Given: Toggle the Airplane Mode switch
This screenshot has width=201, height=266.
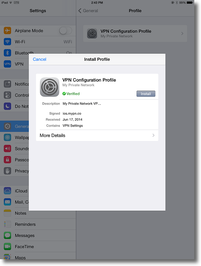Looking at the screenshot, I should [65, 31].
